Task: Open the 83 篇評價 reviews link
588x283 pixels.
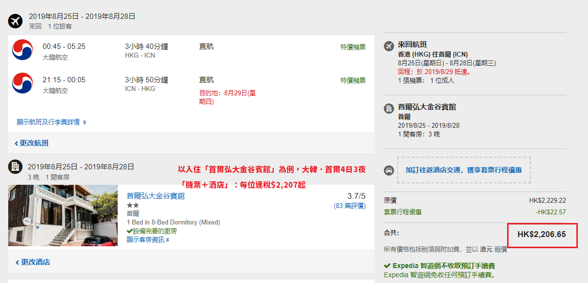Action: (x=350, y=206)
